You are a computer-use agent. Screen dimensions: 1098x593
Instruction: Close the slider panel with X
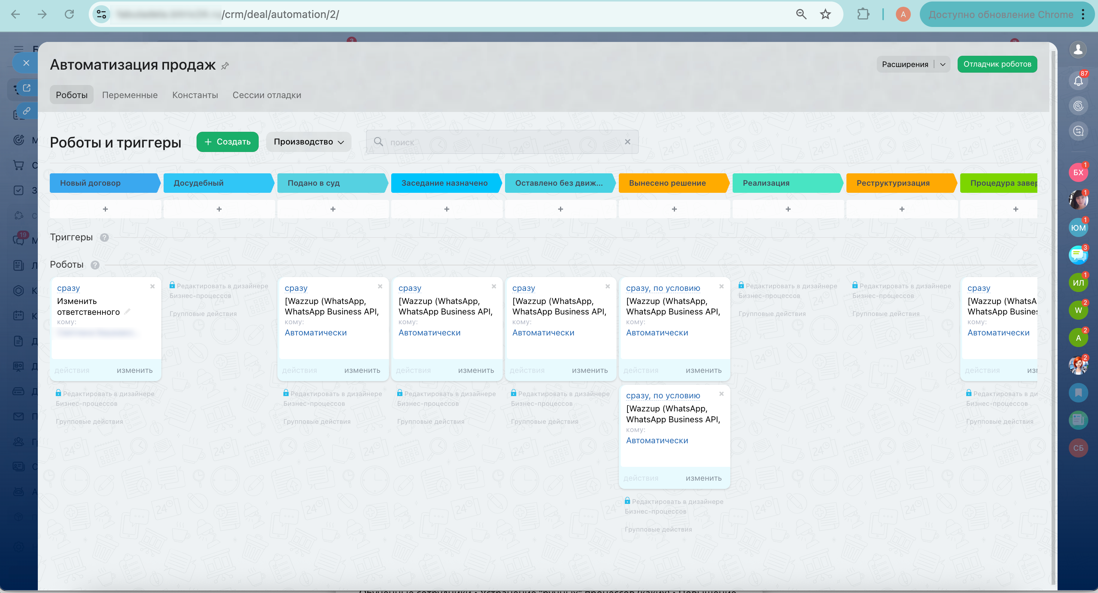pyautogui.click(x=26, y=63)
